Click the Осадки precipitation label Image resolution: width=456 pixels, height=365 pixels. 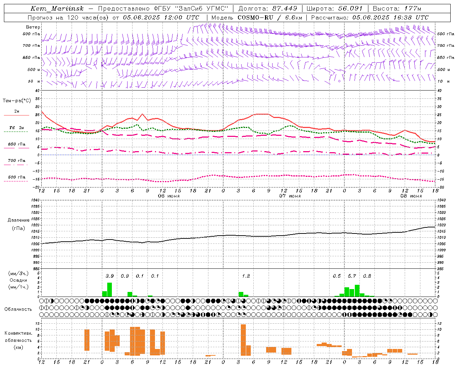[18, 280]
